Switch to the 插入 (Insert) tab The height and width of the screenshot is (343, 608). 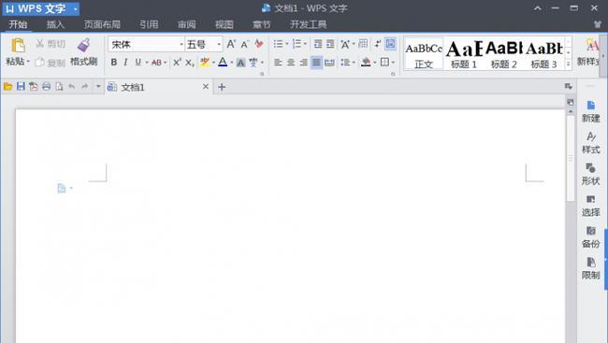pyautogui.click(x=55, y=24)
